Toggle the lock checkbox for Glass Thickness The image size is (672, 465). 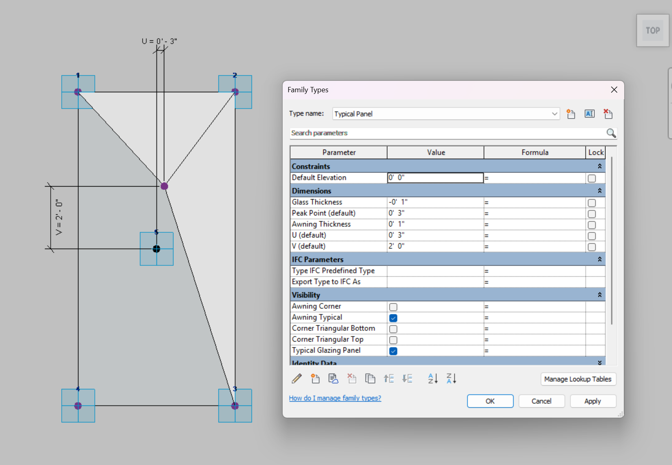pos(592,203)
